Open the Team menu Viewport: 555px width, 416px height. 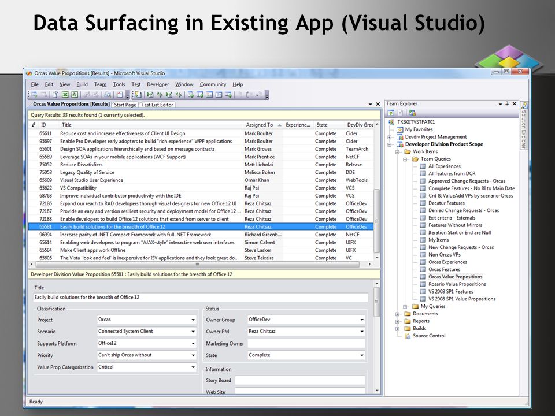tap(100, 84)
